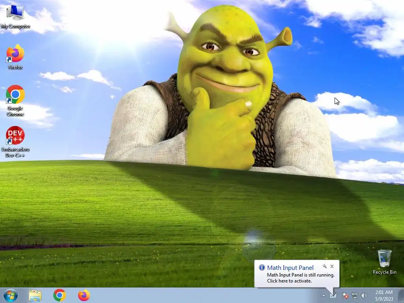
Task: Click the volume speaker tray icon
Action: (364, 296)
